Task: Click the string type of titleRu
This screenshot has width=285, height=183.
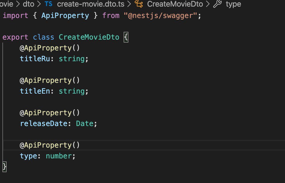Action: click(x=72, y=59)
